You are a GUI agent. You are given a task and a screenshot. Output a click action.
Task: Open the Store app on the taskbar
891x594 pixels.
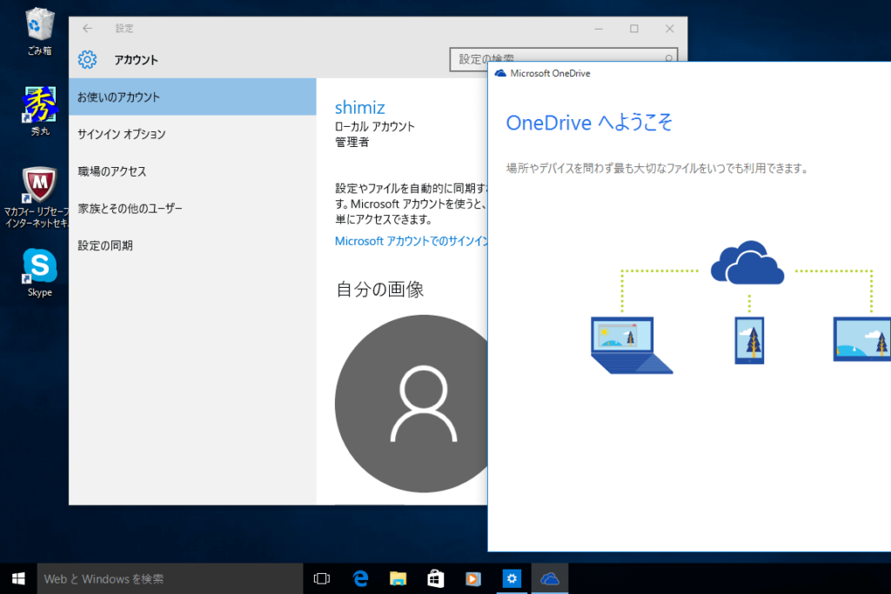(435, 578)
